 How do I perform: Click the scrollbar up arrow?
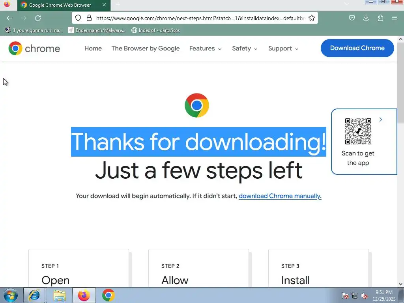pyautogui.click(x=400, y=39)
